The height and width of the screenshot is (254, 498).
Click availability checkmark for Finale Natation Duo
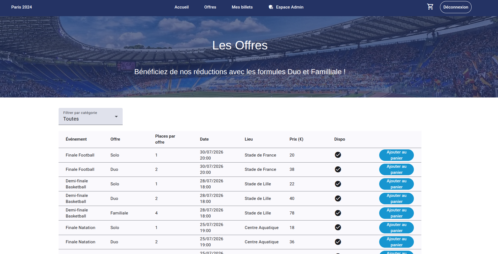pos(338,242)
